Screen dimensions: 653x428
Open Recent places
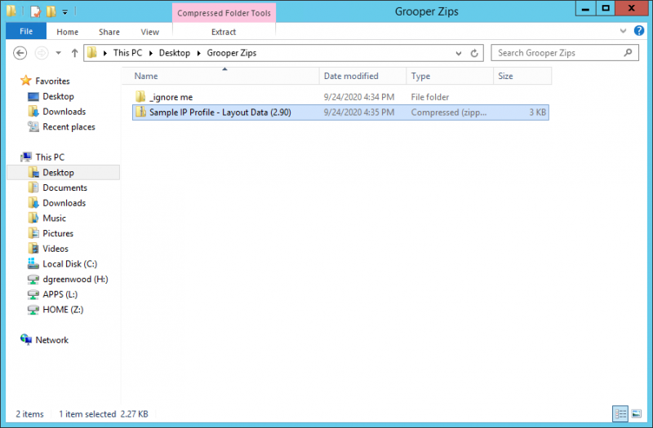[x=69, y=127]
